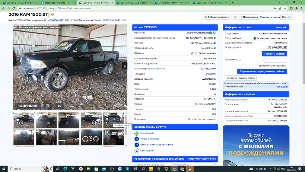The width and height of the screenshot is (305, 172).
Task: Open Skype from taskbar
Action: click(127, 169)
